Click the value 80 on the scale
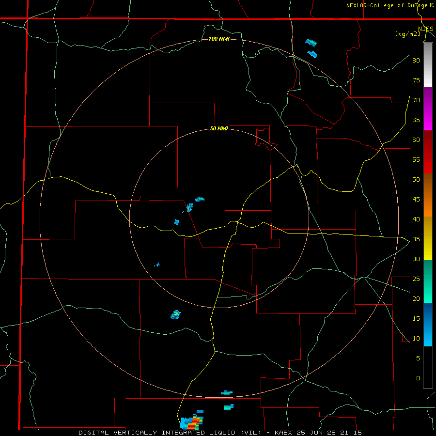Image resolution: width=436 pixels, height=436 pixels. point(416,61)
